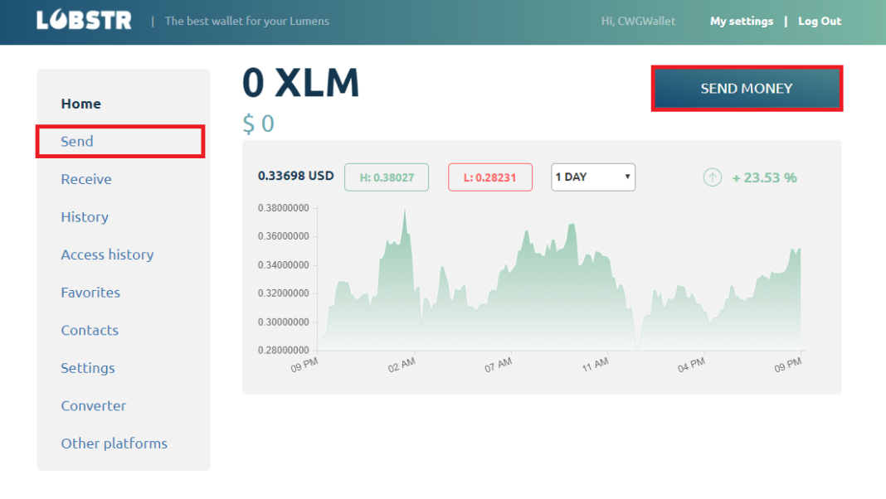The width and height of the screenshot is (886, 499).
Task: Click the green up-arrow price change icon
Action: click(712, 177)
